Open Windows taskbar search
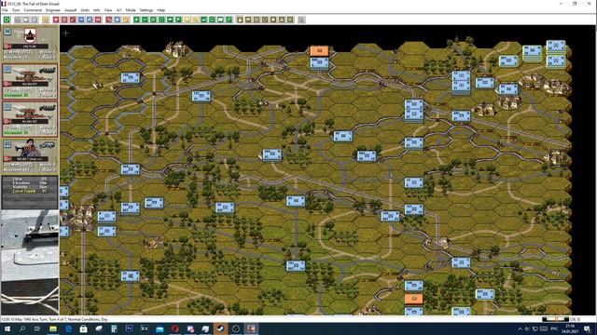Image resolution: width=597 pixels, height=335 pixels. click(x=22, y=328)
